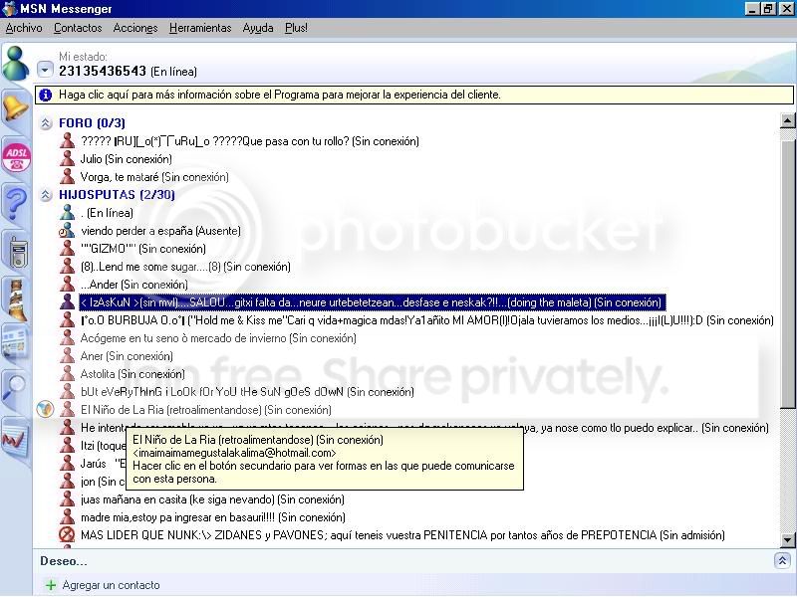Click the offline icon beside Julio
797x597 pixels.
coord(67,159)
